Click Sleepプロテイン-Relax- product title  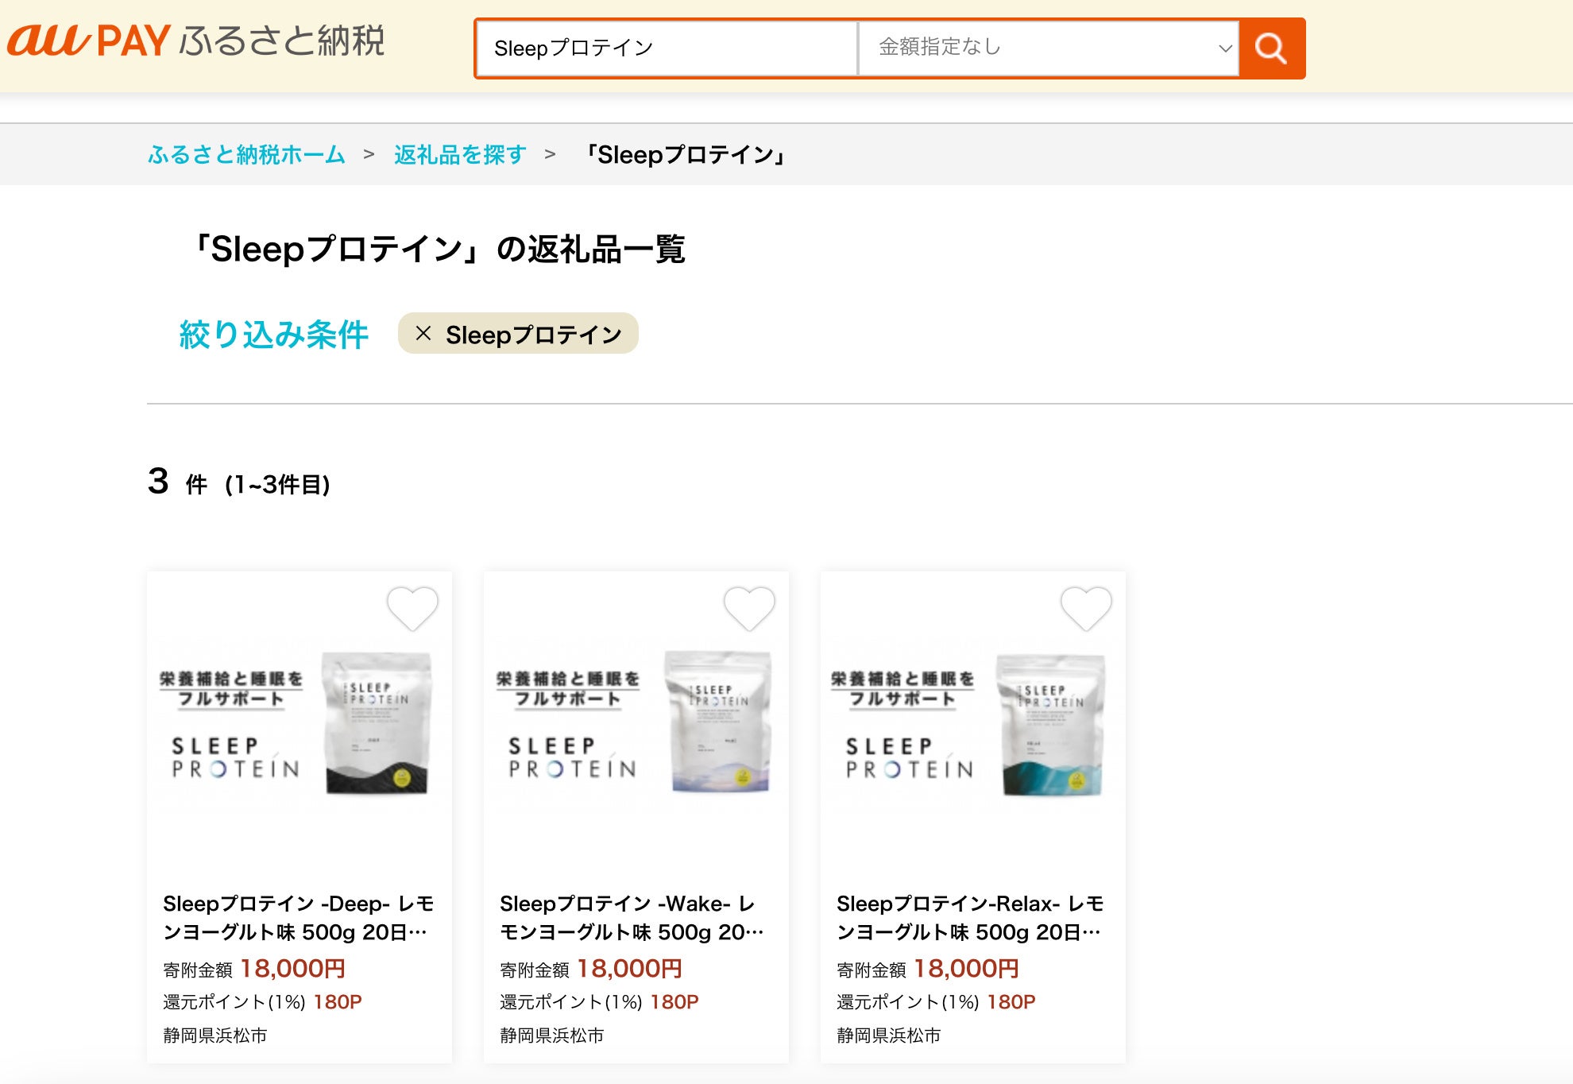(969, 917)
